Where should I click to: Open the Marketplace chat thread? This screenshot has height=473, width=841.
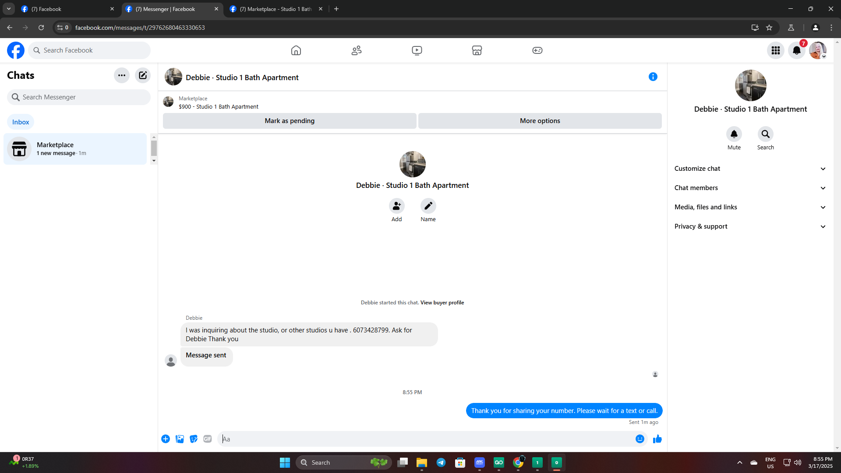pyautogui.click(x=75, y=149)
